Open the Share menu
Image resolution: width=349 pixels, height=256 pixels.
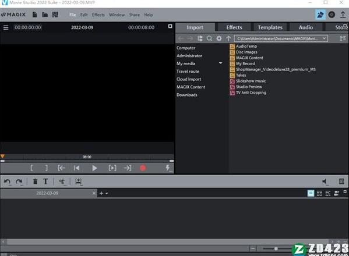click(134, 15)
